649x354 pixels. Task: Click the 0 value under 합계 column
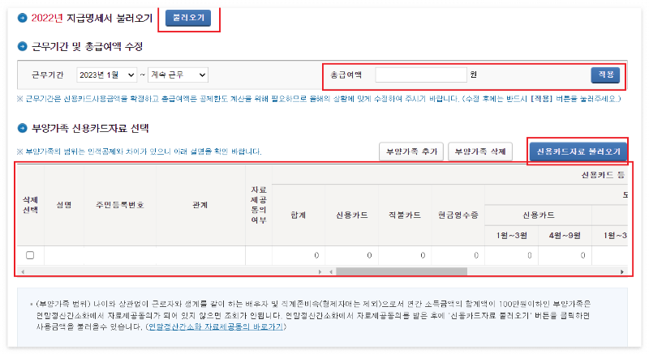pos(316,255)
